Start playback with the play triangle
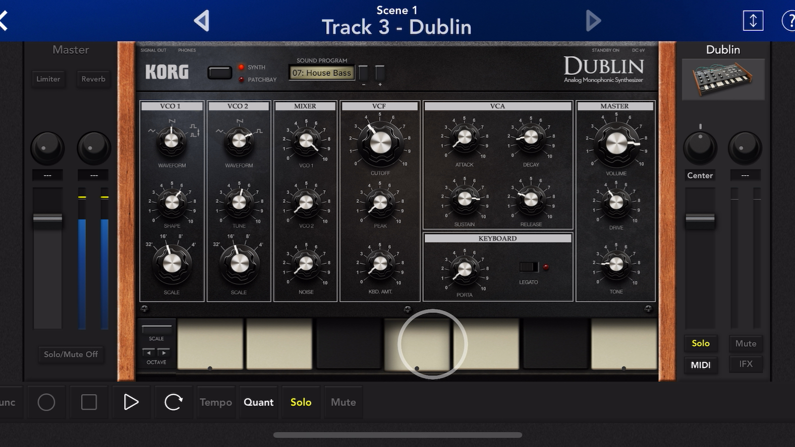795x447 pixels. pyautogui.click(x=131, y=402)
